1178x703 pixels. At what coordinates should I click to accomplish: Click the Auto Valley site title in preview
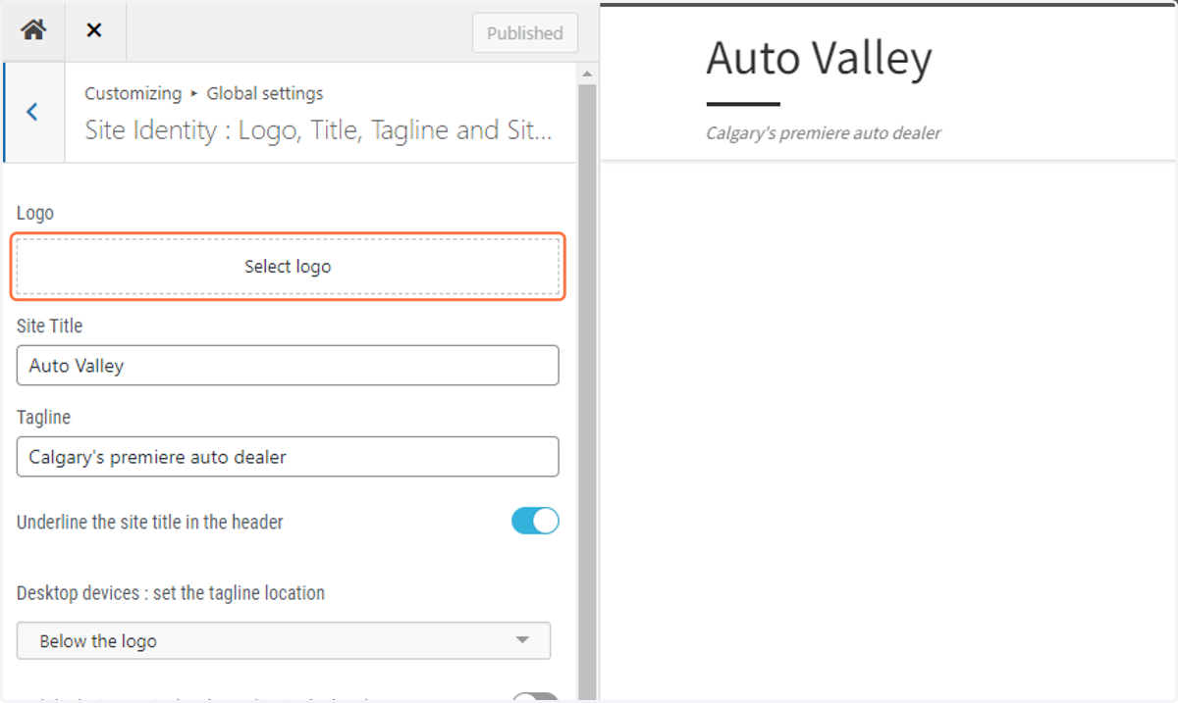pos(819,58)
